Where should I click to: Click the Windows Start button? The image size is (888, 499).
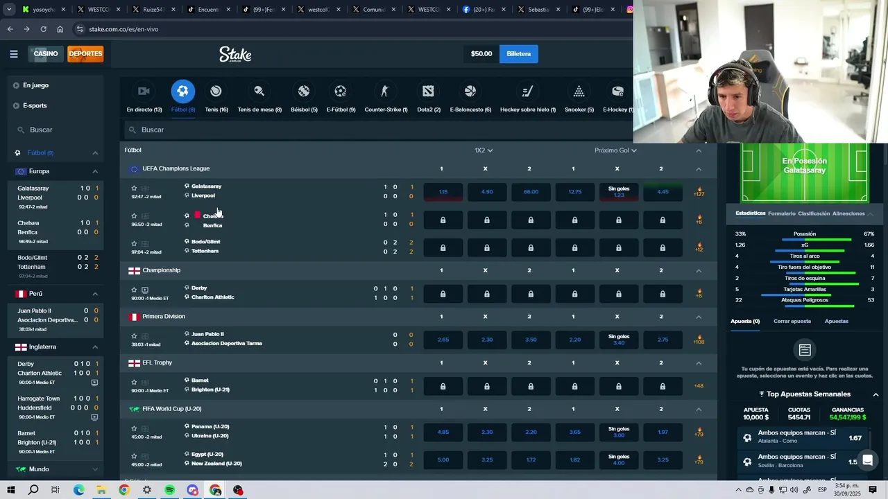(10, 490)
